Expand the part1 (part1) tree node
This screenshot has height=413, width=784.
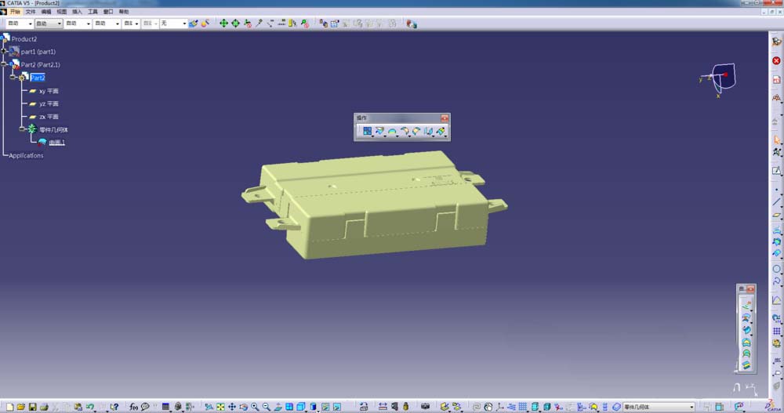coord(4,52)
